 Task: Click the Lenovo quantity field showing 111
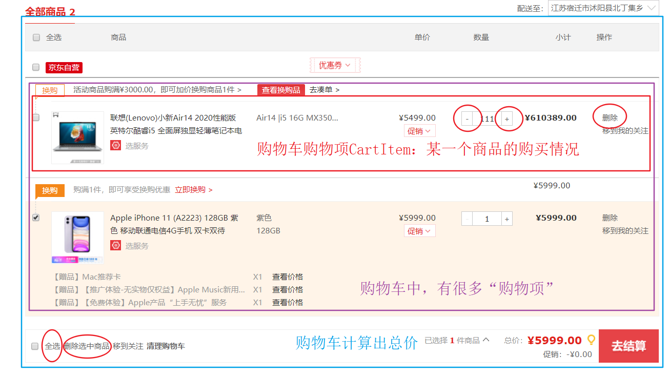tap(487, 119)
